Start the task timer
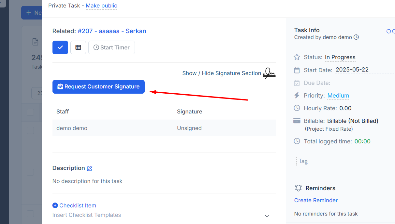 click(x=111, y=47)
